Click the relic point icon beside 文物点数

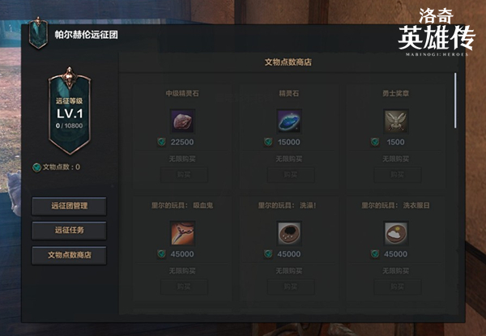(37, 168)
